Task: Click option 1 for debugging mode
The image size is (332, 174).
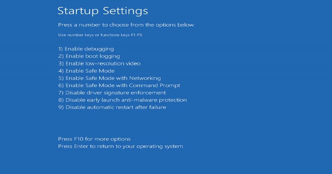Action: click(x=86, y=49)
